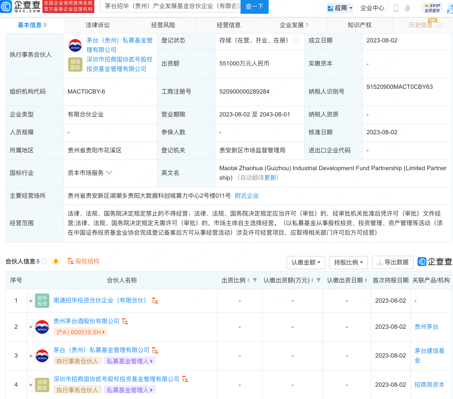Switch to the 法律诉讼 tab

coord(98,25)
